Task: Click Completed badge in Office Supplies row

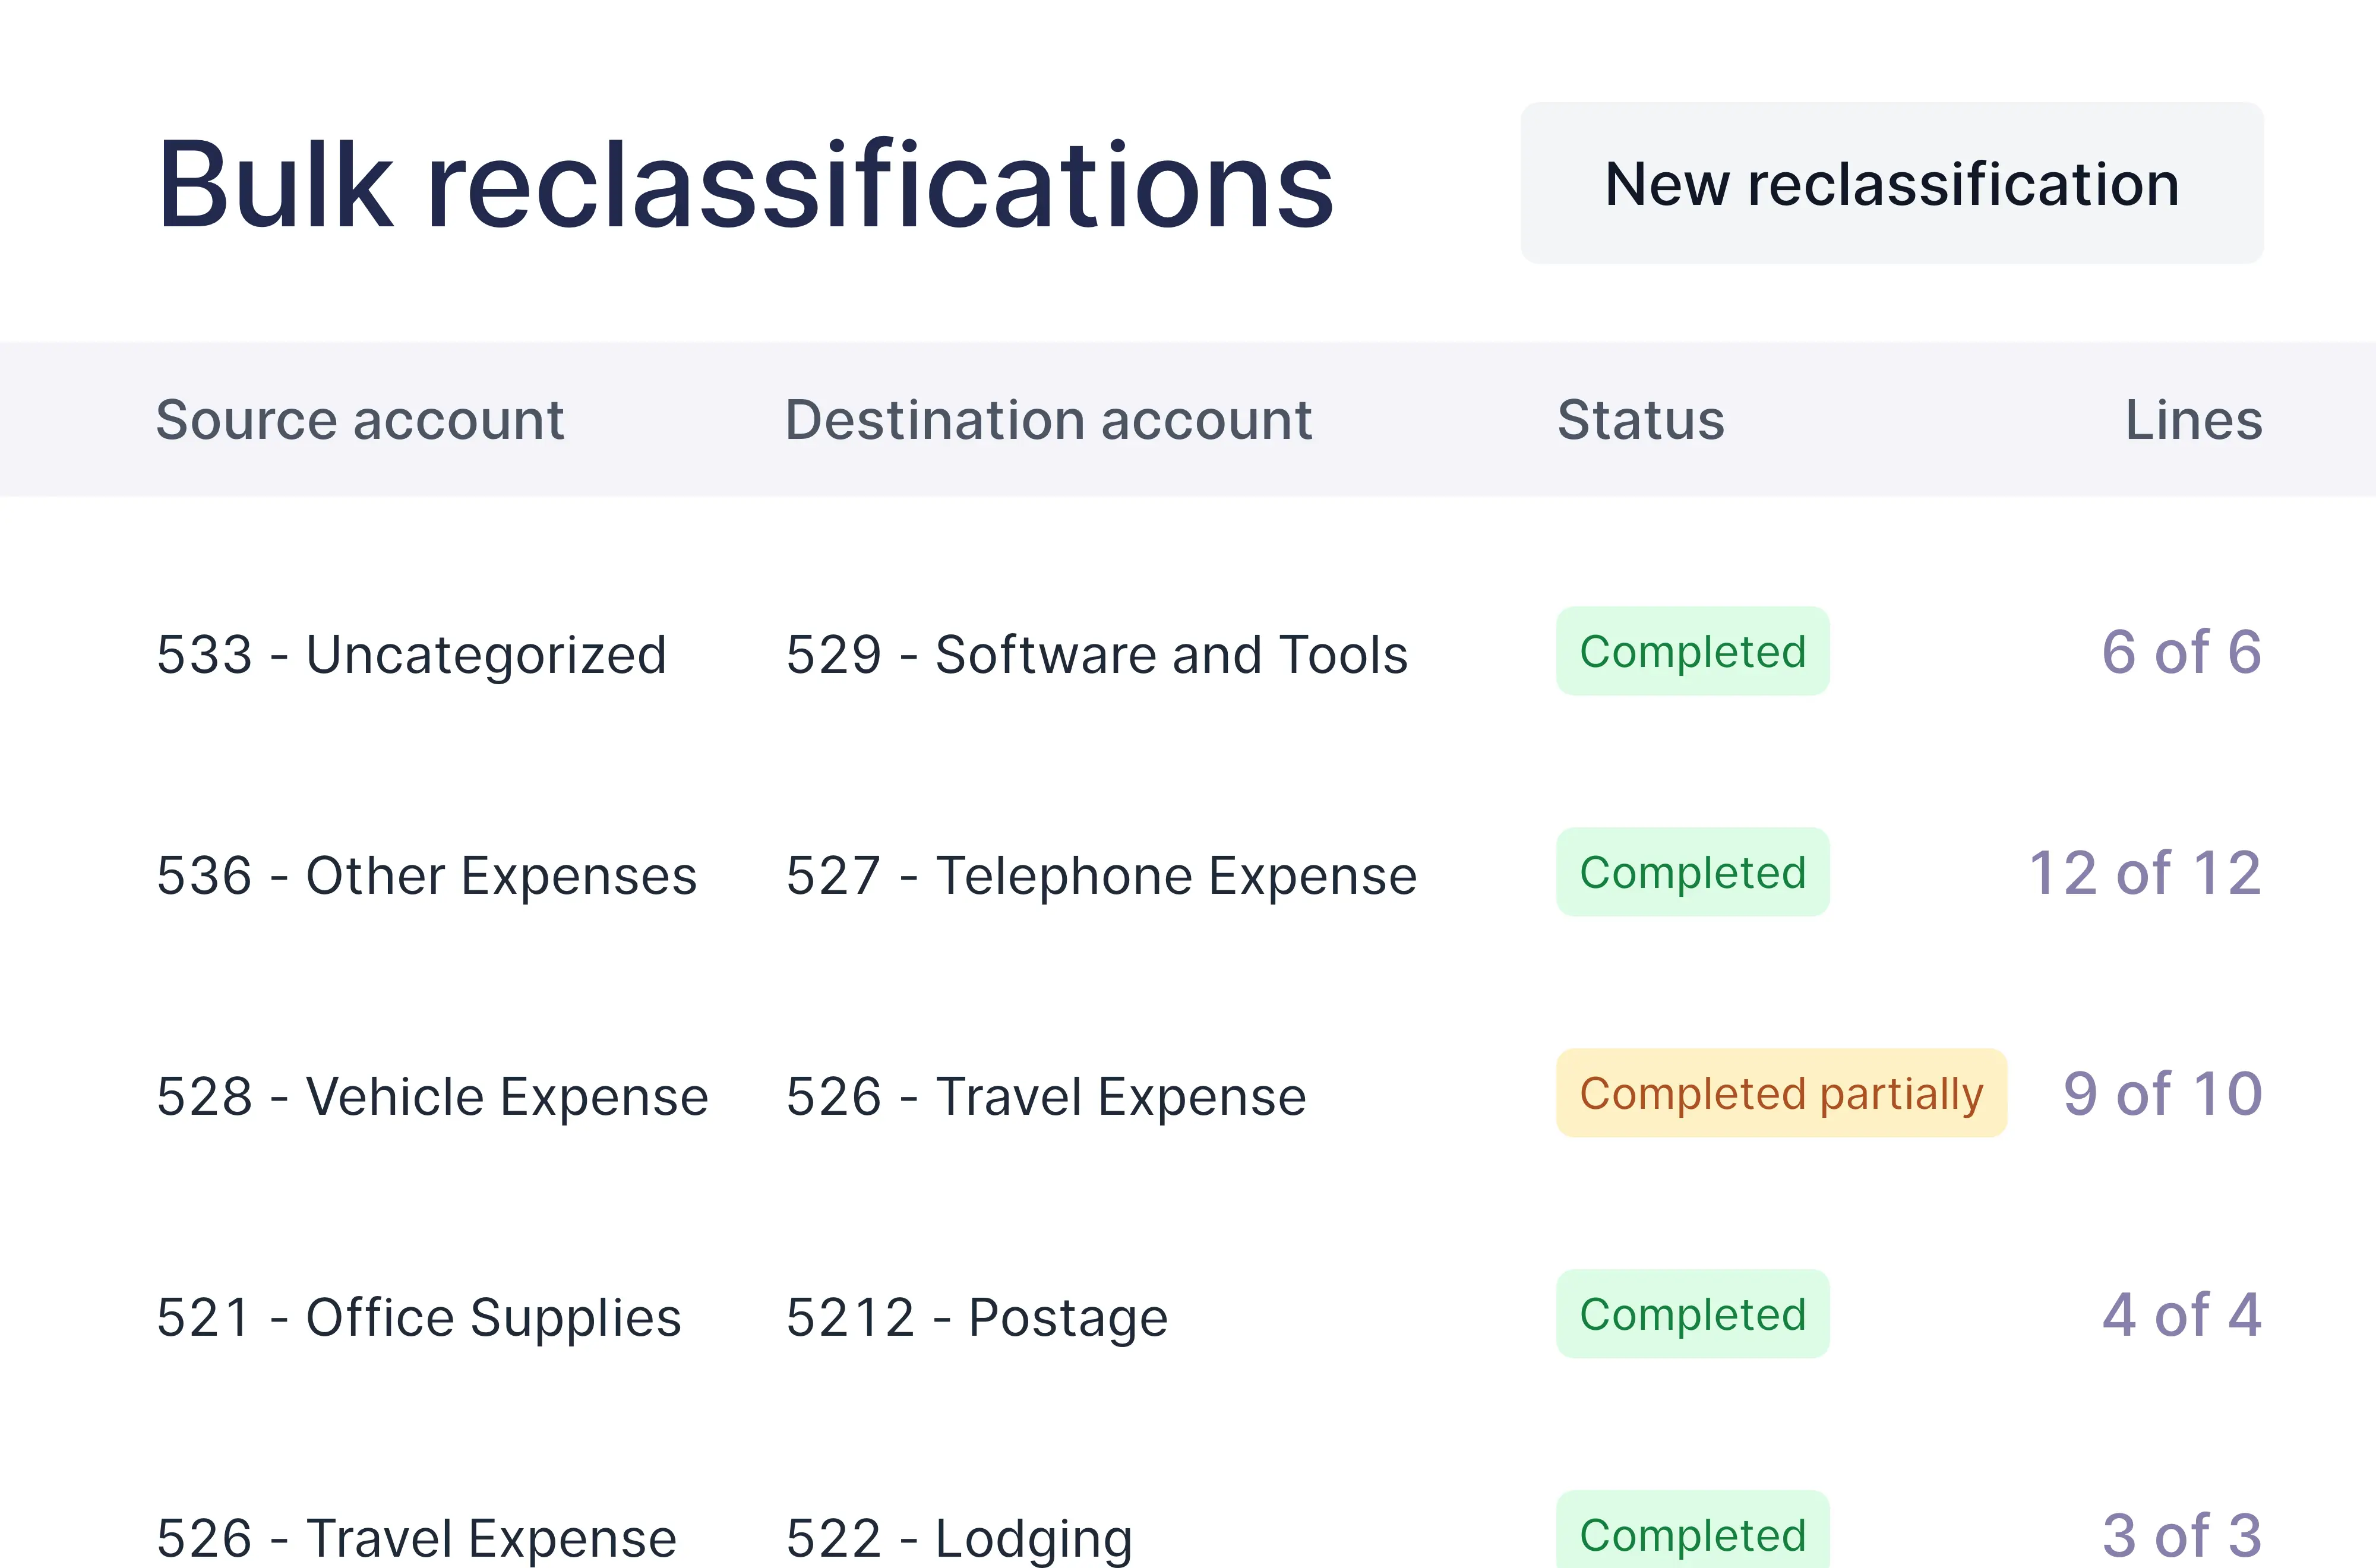Action: pyautogui.click(x=1693, y=1314)
